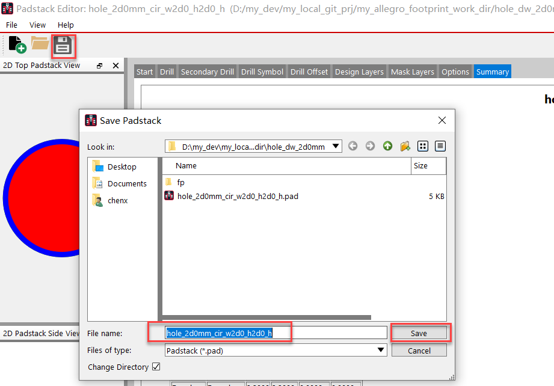This screenshot has height=386, width=554.
Task: Open the File menu
Action: click(x=12, y=25)
